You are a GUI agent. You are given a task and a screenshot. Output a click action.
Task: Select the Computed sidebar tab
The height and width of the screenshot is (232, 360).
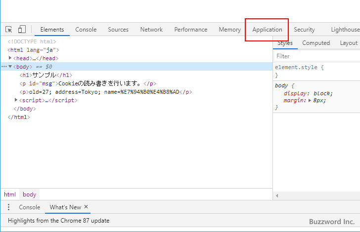316,43
